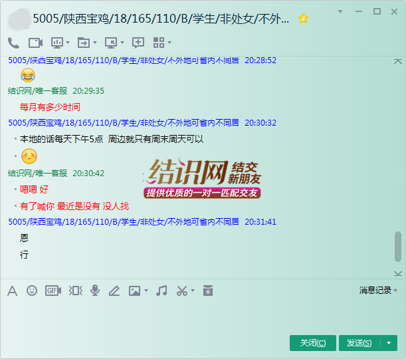Open the red envelope wallet icon
The height and width of the screenshot is (359, 406).
208,291
